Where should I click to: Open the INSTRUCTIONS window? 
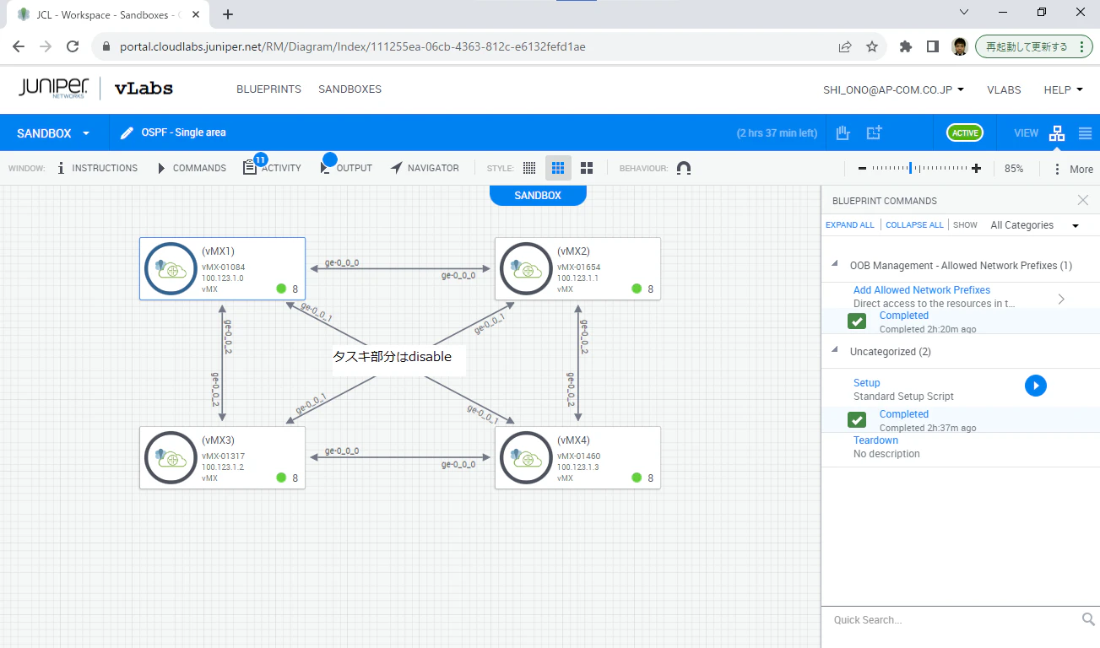tap(96, 168)
